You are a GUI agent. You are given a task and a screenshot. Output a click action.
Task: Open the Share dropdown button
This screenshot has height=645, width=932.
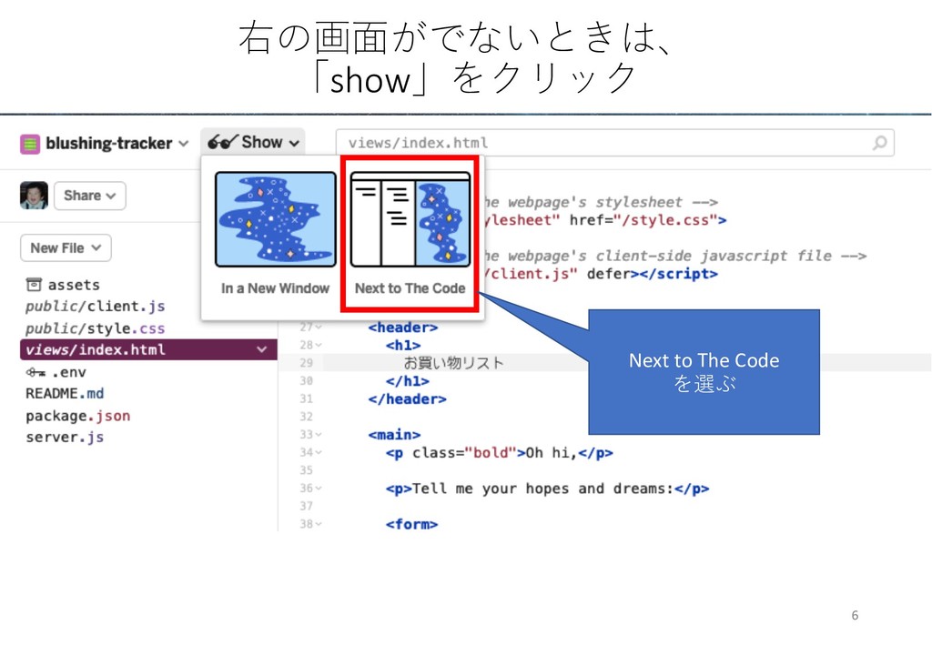coord(90,196)
